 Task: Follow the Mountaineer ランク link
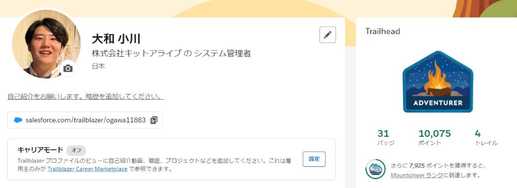417,175
